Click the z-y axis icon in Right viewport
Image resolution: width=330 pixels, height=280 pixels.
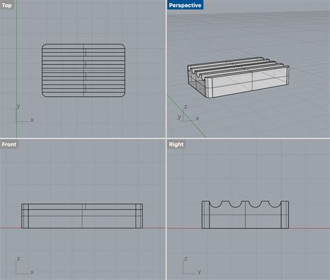point(191,265)
